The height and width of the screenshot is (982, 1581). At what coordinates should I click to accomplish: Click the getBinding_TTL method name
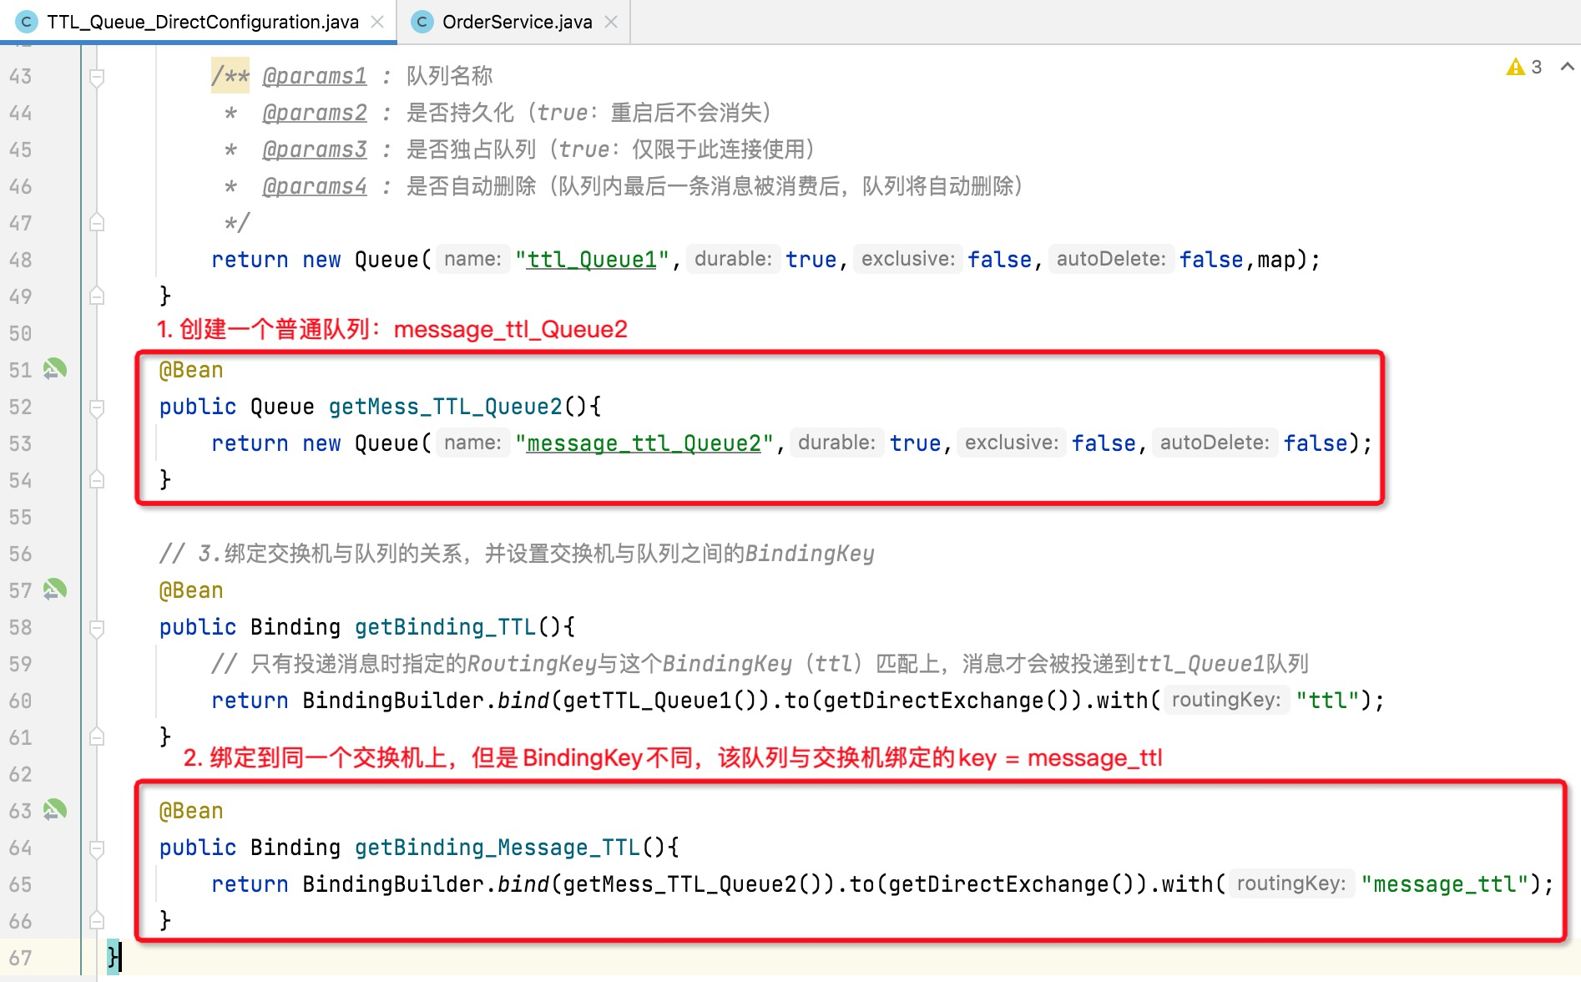pyautogui.click(x=446, y=627)
